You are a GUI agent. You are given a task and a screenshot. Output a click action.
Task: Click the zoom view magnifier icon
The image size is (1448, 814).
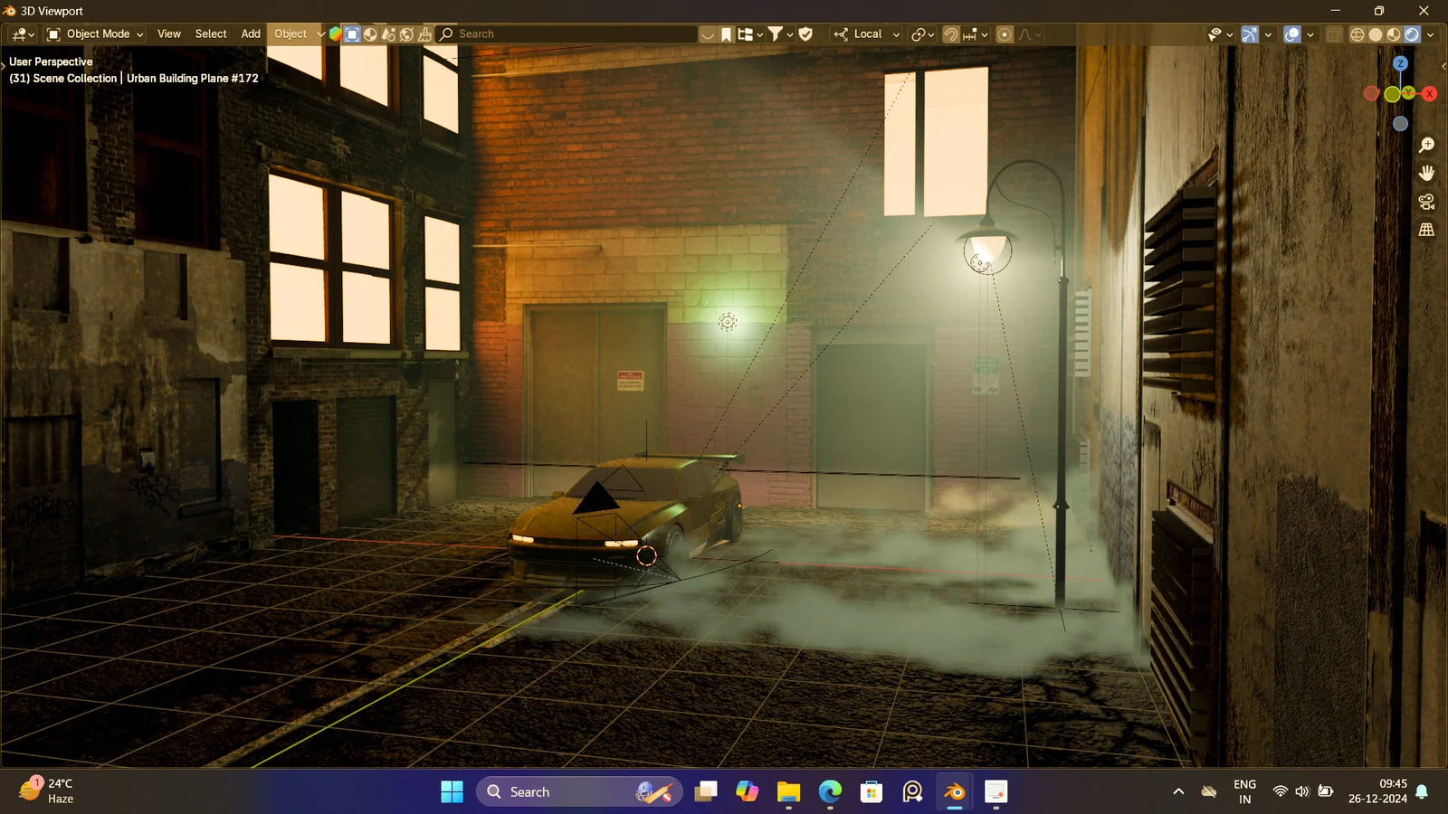click(x=1426, y=146)
